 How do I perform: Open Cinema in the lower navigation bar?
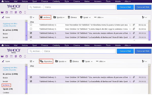tap(77, 45)
